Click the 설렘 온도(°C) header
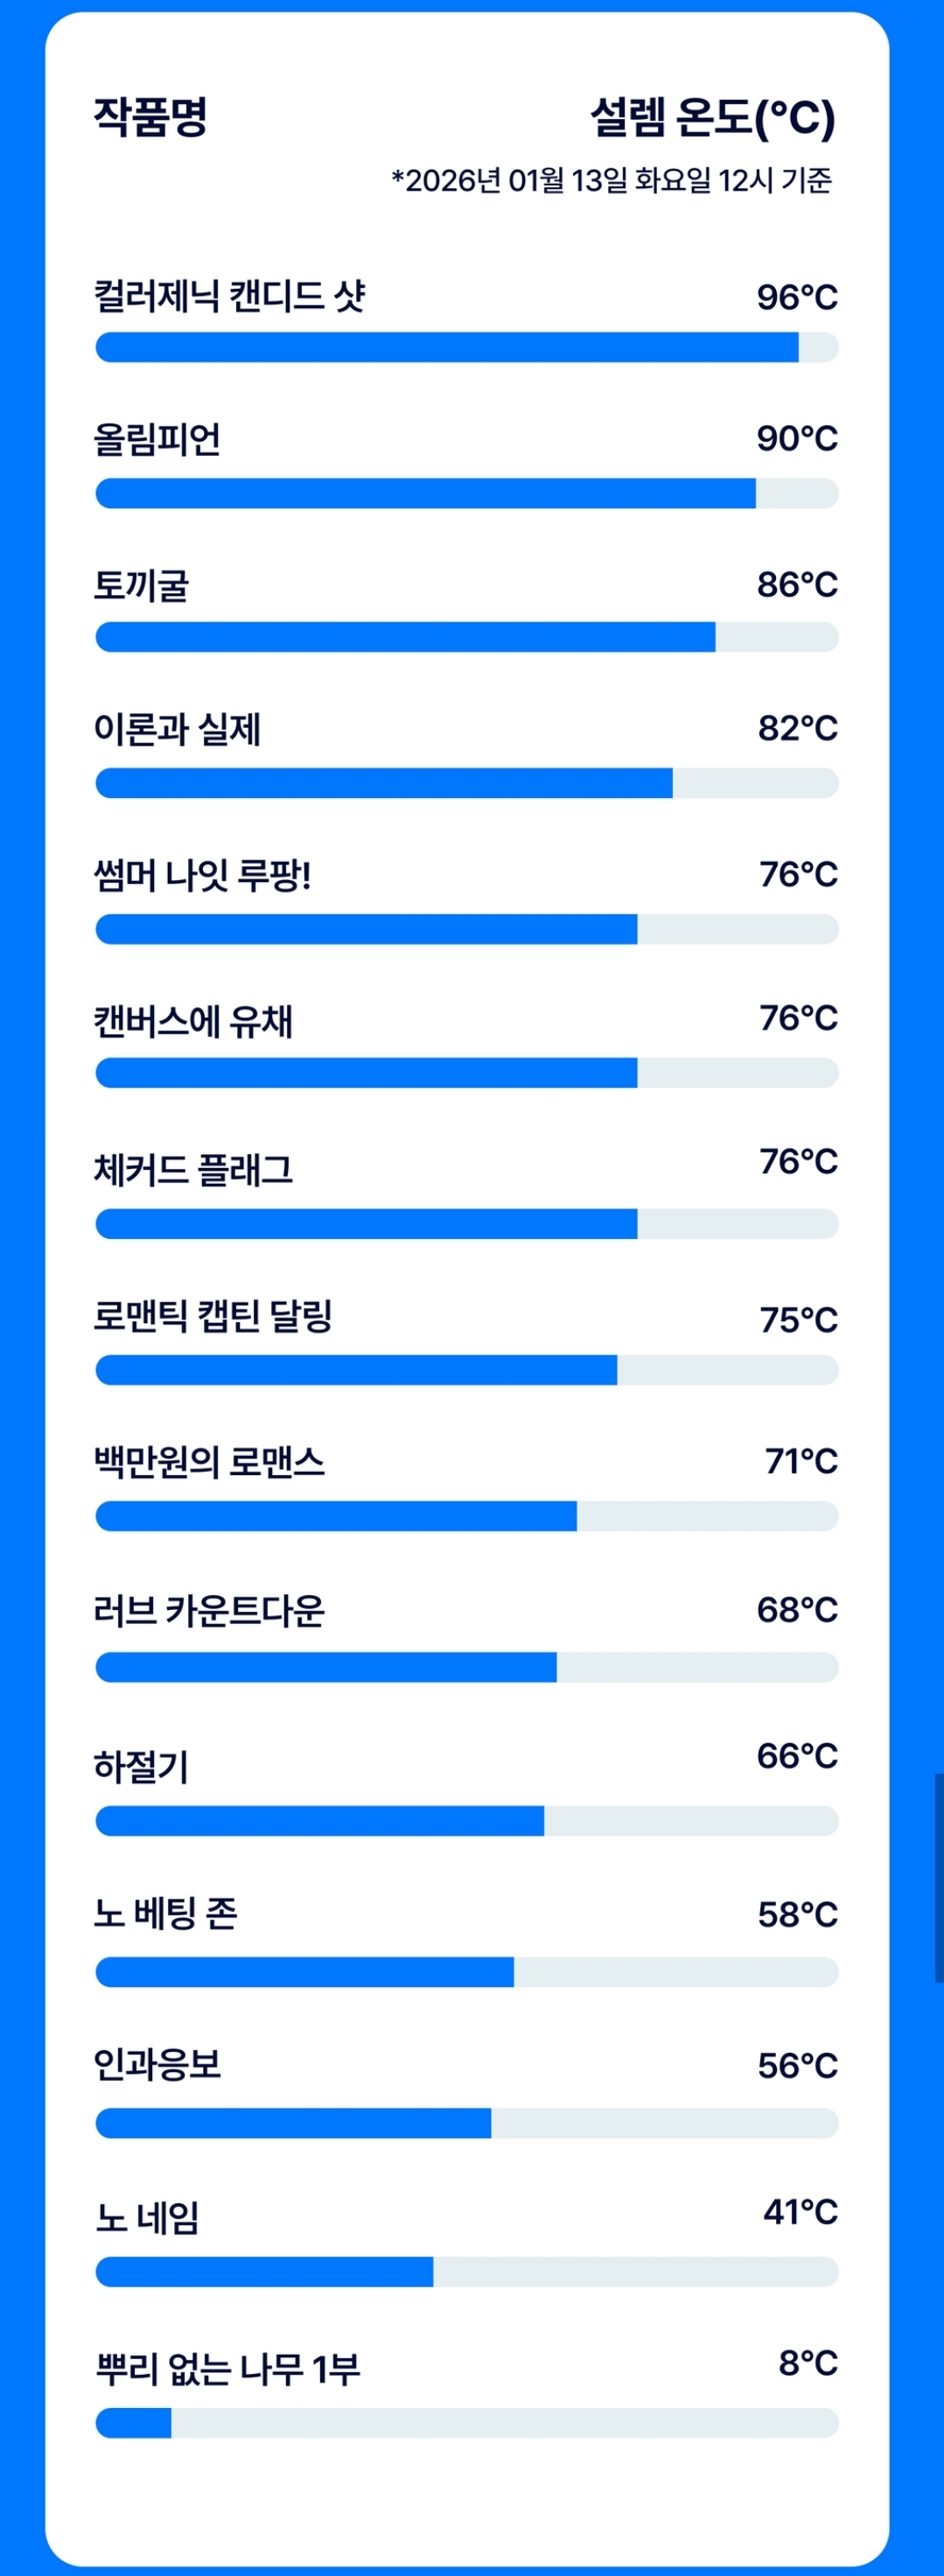The width and height of the screenshot is (944, 2576). pos(712,117)
